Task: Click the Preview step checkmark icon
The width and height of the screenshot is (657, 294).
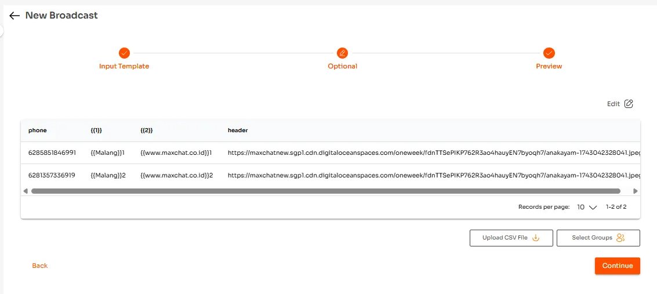Action: pyautogui.click(x=549, y=53)
